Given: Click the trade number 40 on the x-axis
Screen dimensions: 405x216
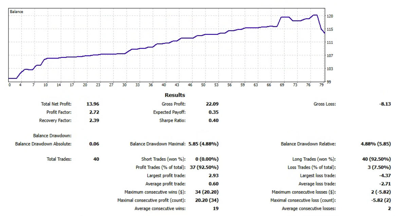Looking at the screenshot, I should click(x=164, y=85).
